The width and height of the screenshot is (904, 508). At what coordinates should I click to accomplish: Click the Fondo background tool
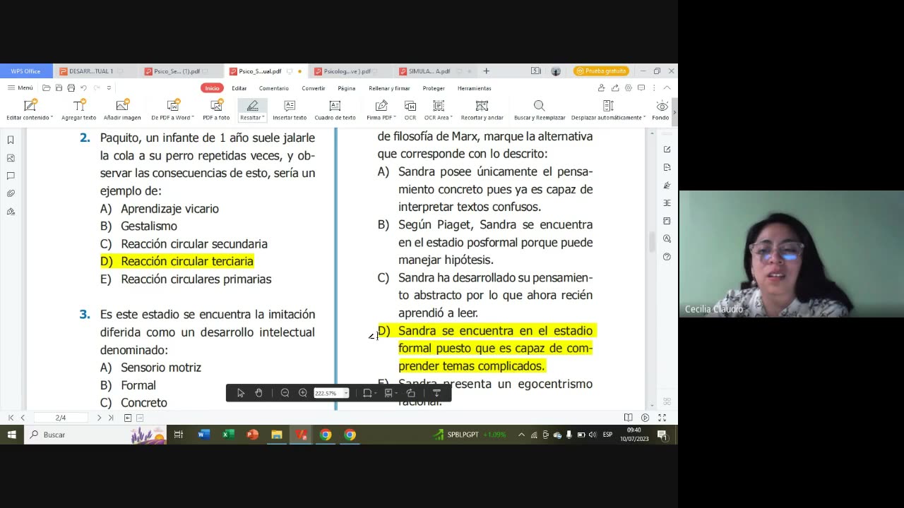tap(661, 110)
